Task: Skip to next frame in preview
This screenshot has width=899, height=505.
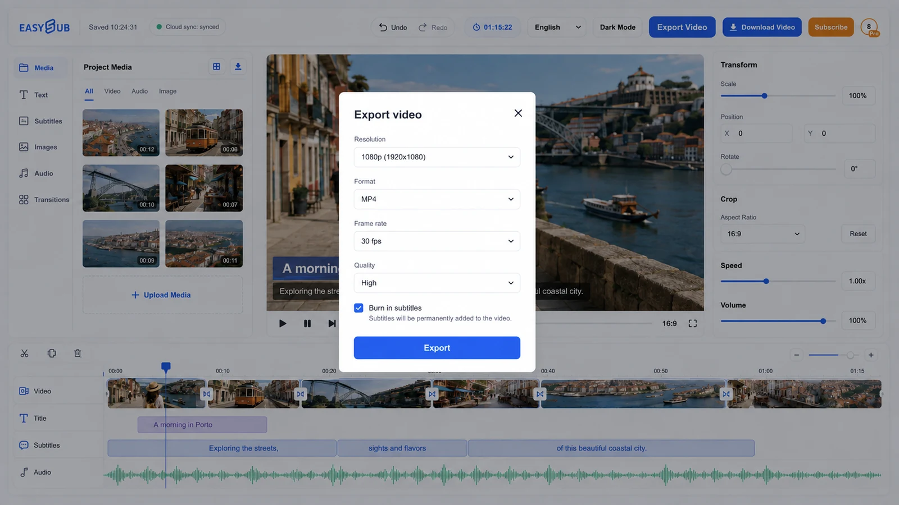Action: tap(332, 323)
